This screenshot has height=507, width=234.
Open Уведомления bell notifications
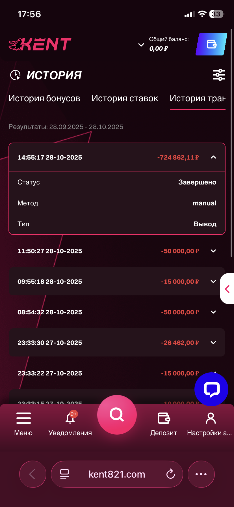pyautogui.click(x=70, y=418)
